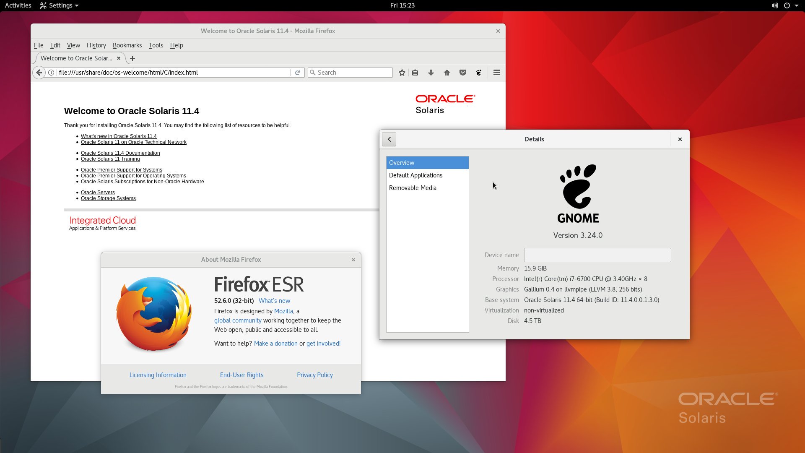805x453 pixels.
Task: Open Settings app menu in top bar
Action: (x=59, y=5)
